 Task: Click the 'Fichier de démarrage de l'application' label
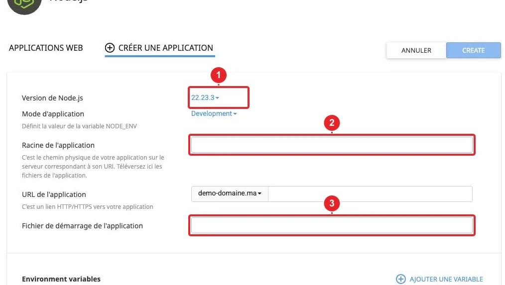(x=83, y=226)
